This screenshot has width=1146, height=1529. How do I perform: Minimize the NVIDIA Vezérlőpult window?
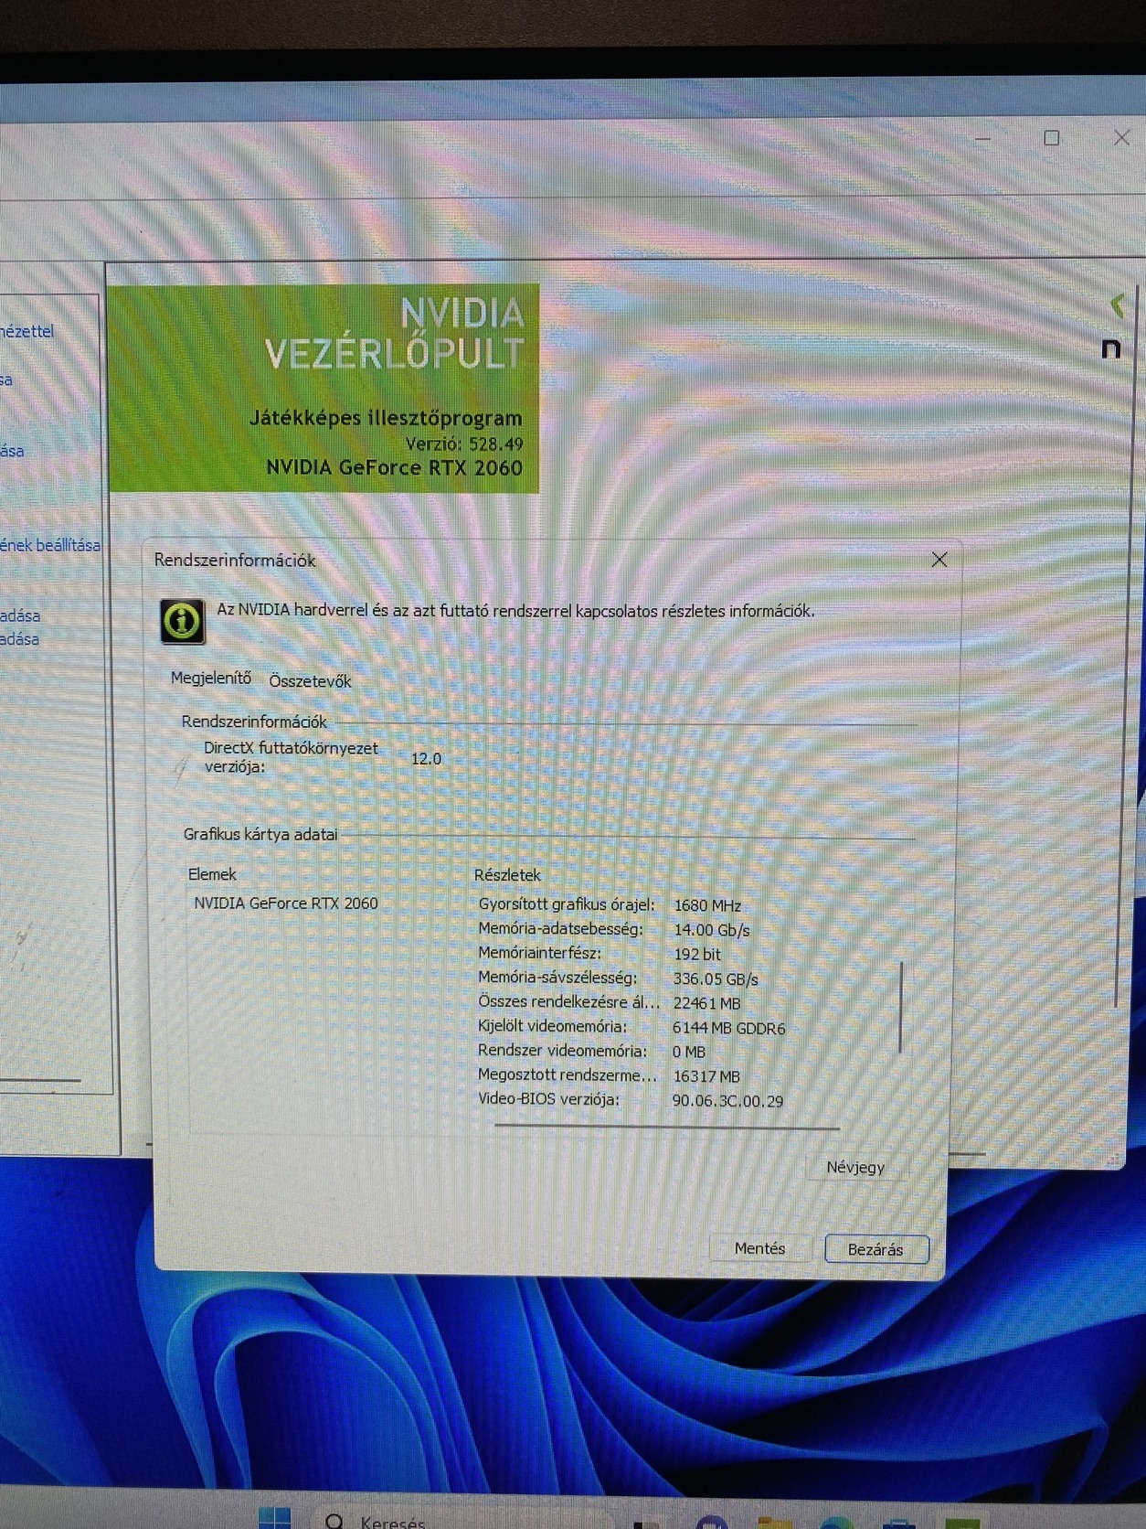[983, 139]
